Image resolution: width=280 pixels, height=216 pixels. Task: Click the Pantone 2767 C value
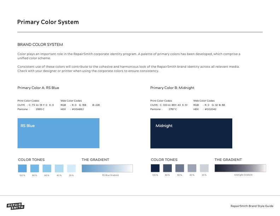click(x=173, y=109)
